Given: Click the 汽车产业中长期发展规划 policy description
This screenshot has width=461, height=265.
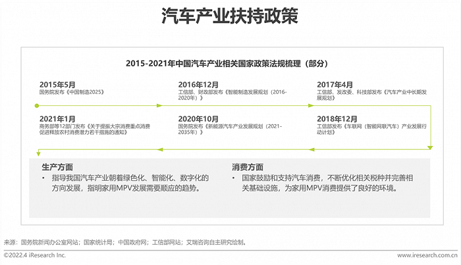Looking at the screenshot, I should point(371,95).
